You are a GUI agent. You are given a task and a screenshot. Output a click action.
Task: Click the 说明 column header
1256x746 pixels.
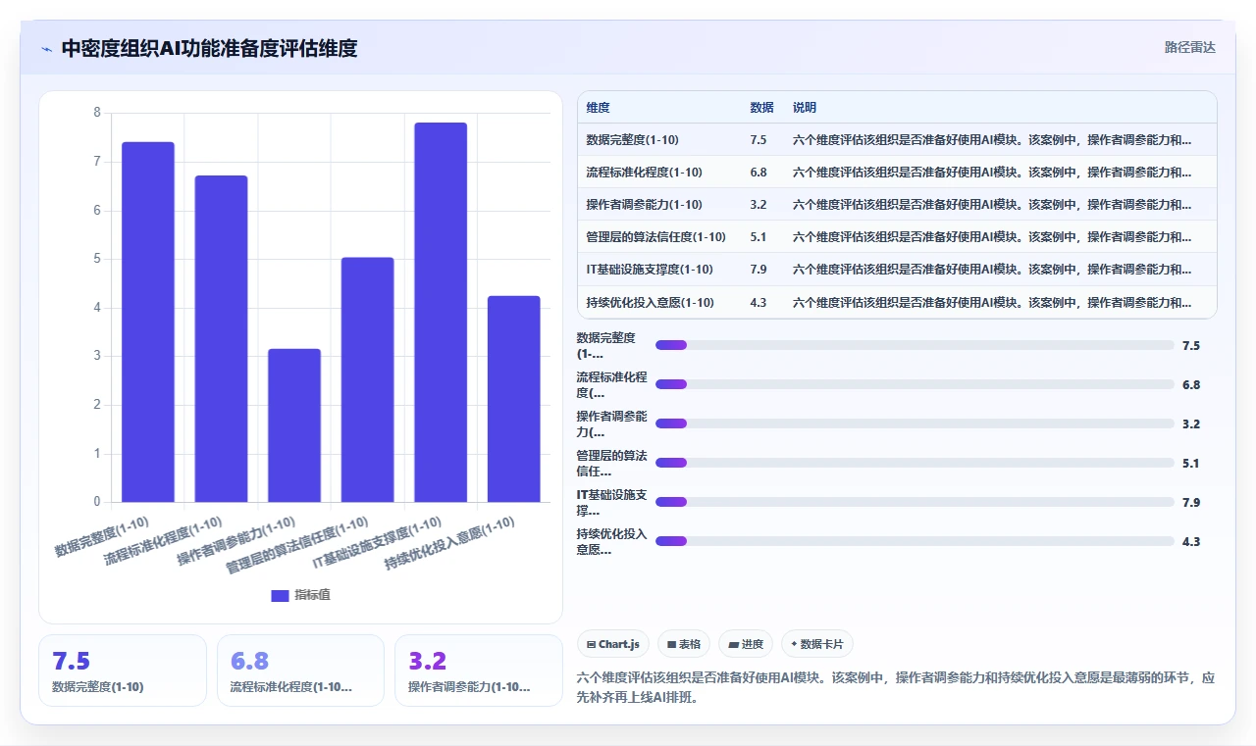click(805, 108)
